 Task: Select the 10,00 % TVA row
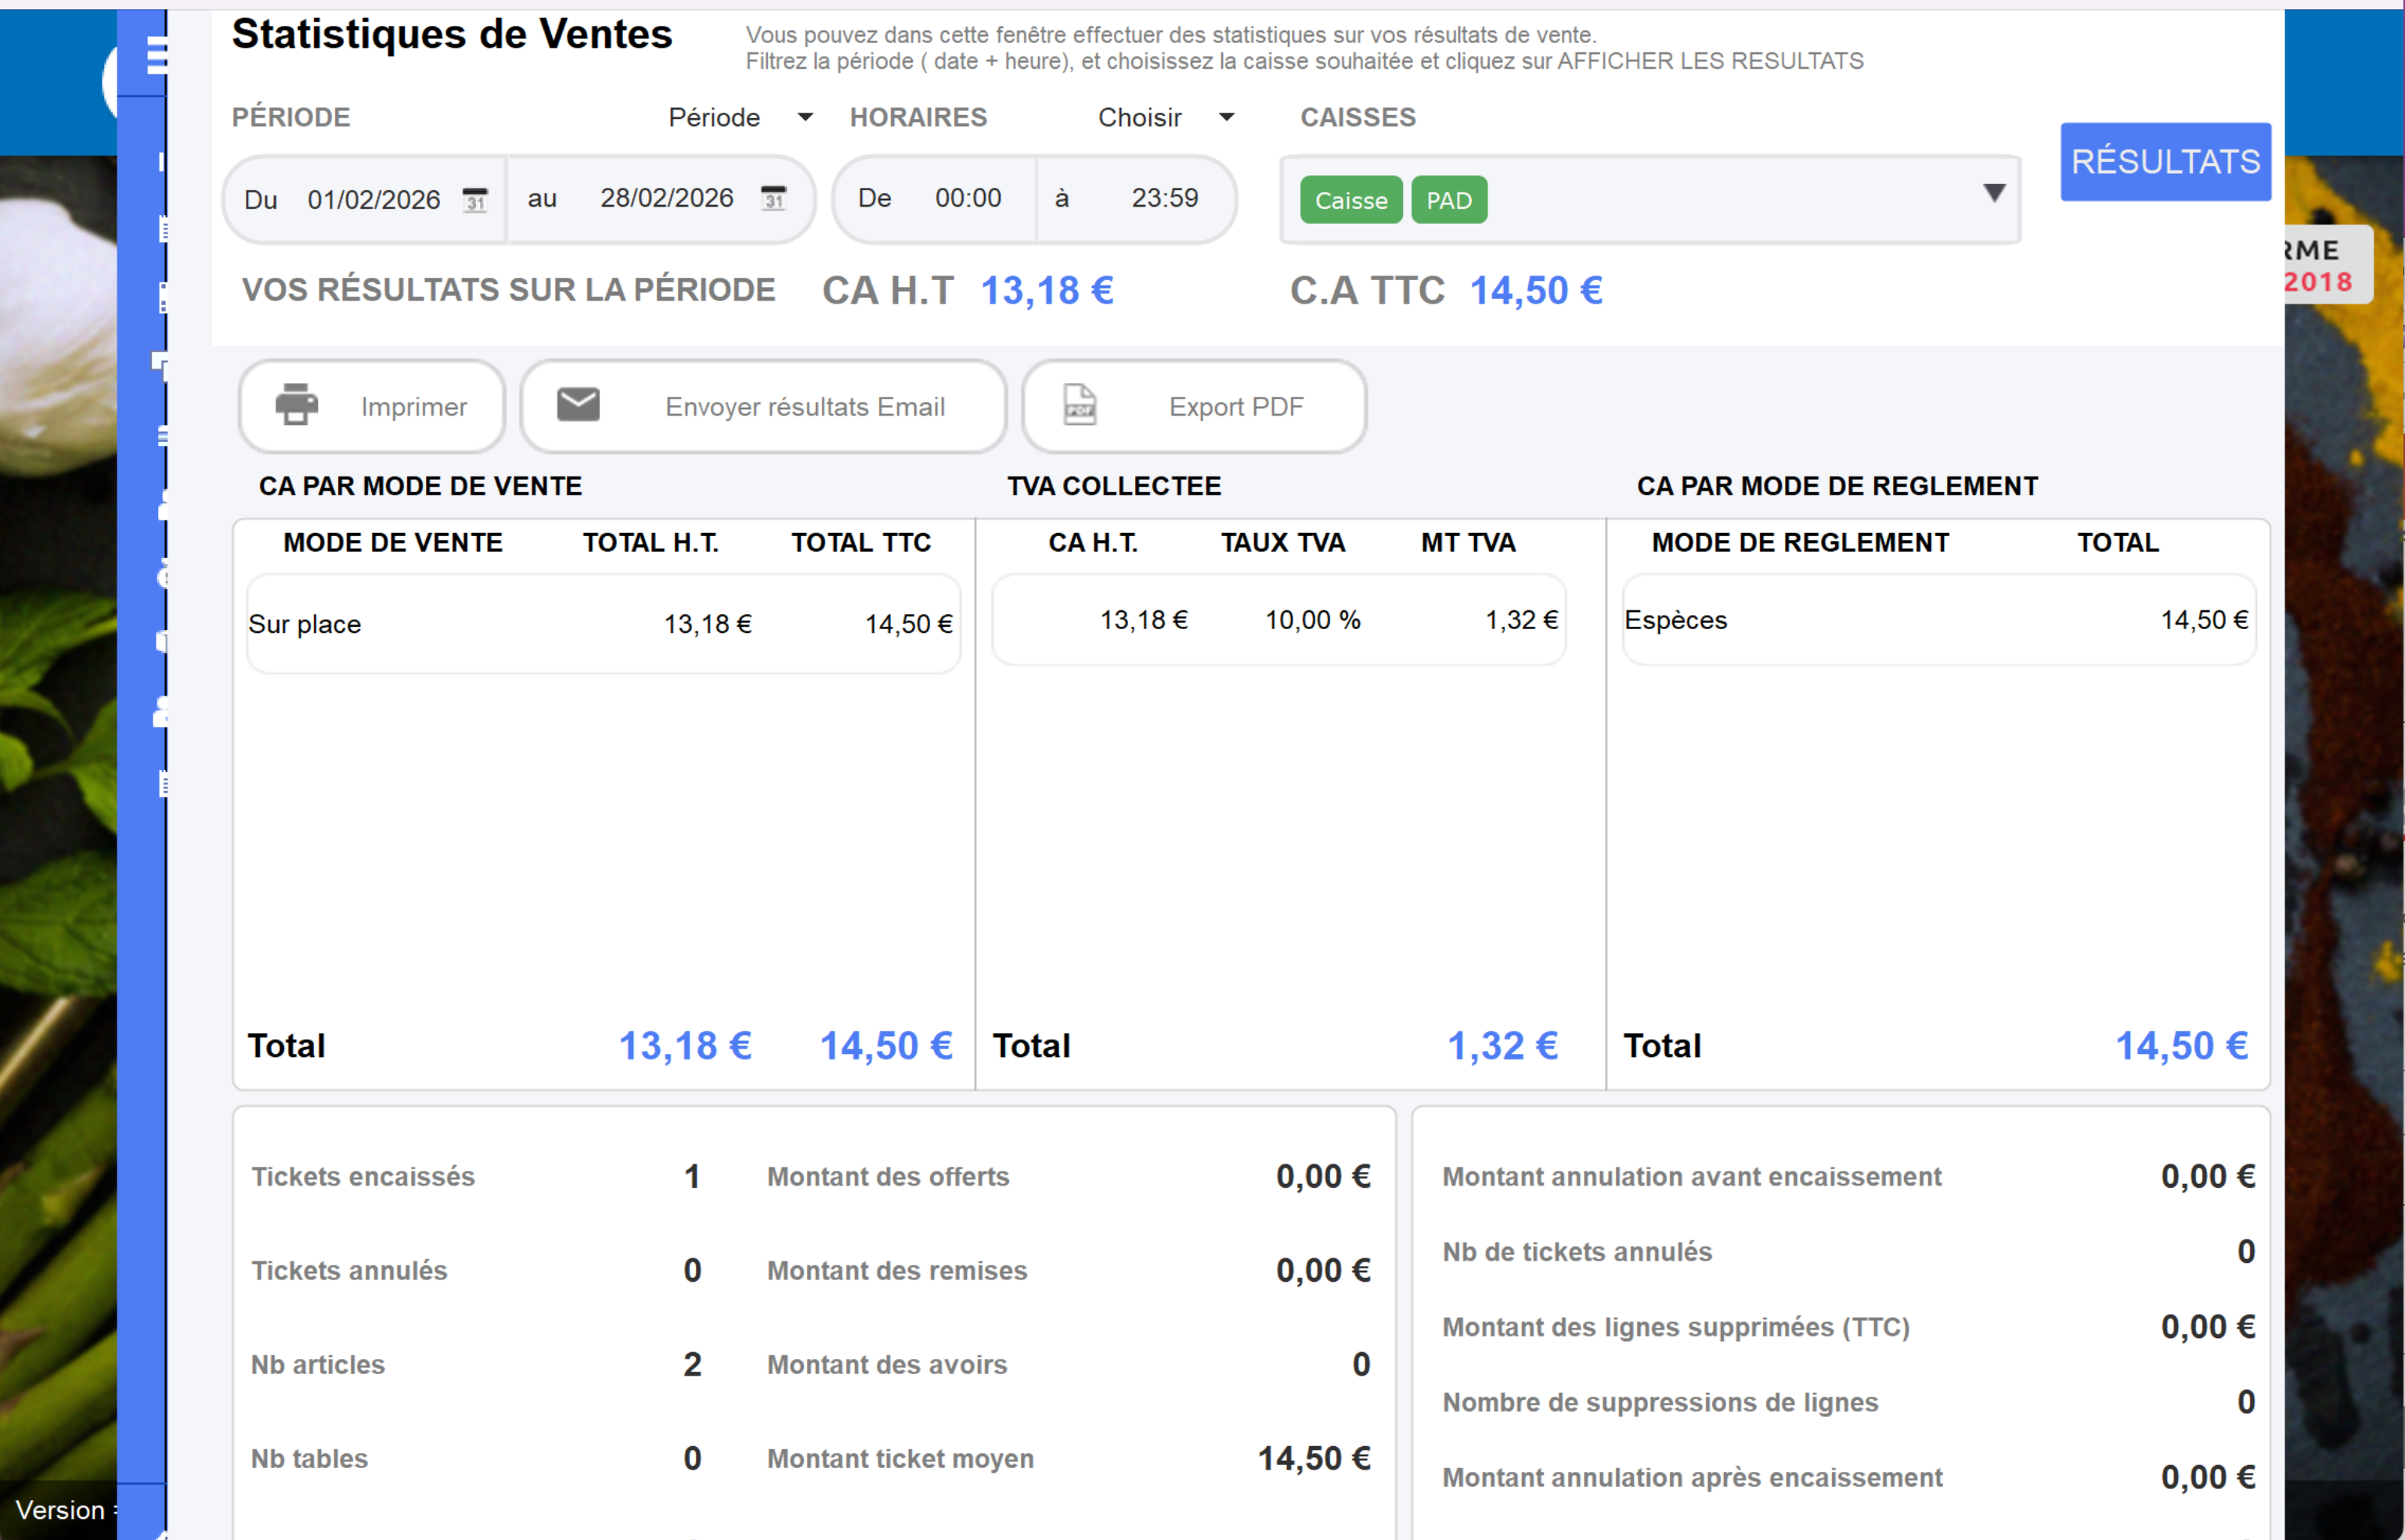tap(1278, 620)
